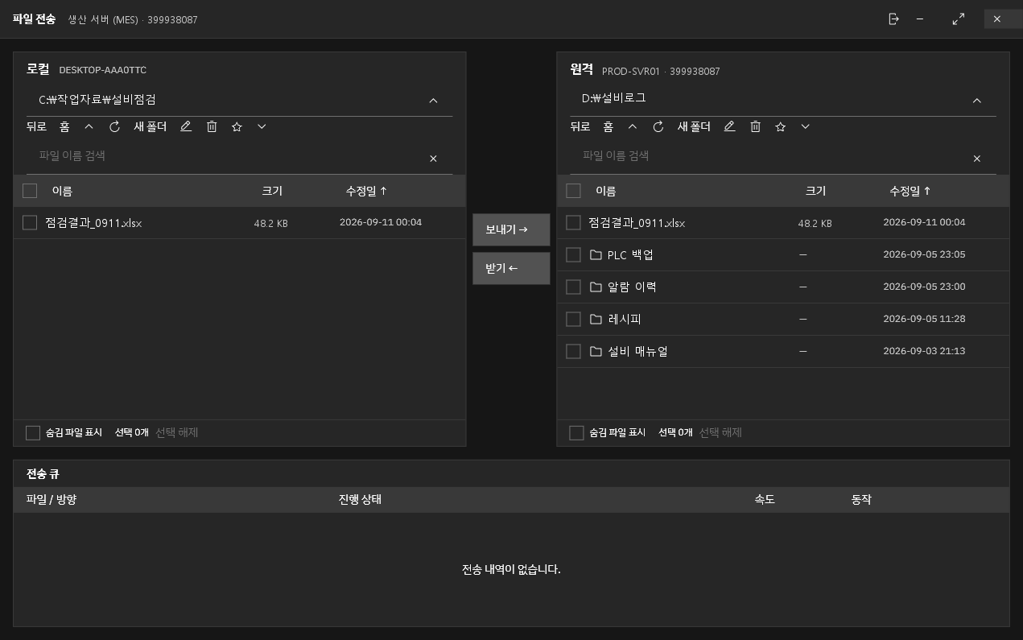Click 진행 상태 queue column header
The width and height of the screenshot is (1023, 640).
pos(360,499)
